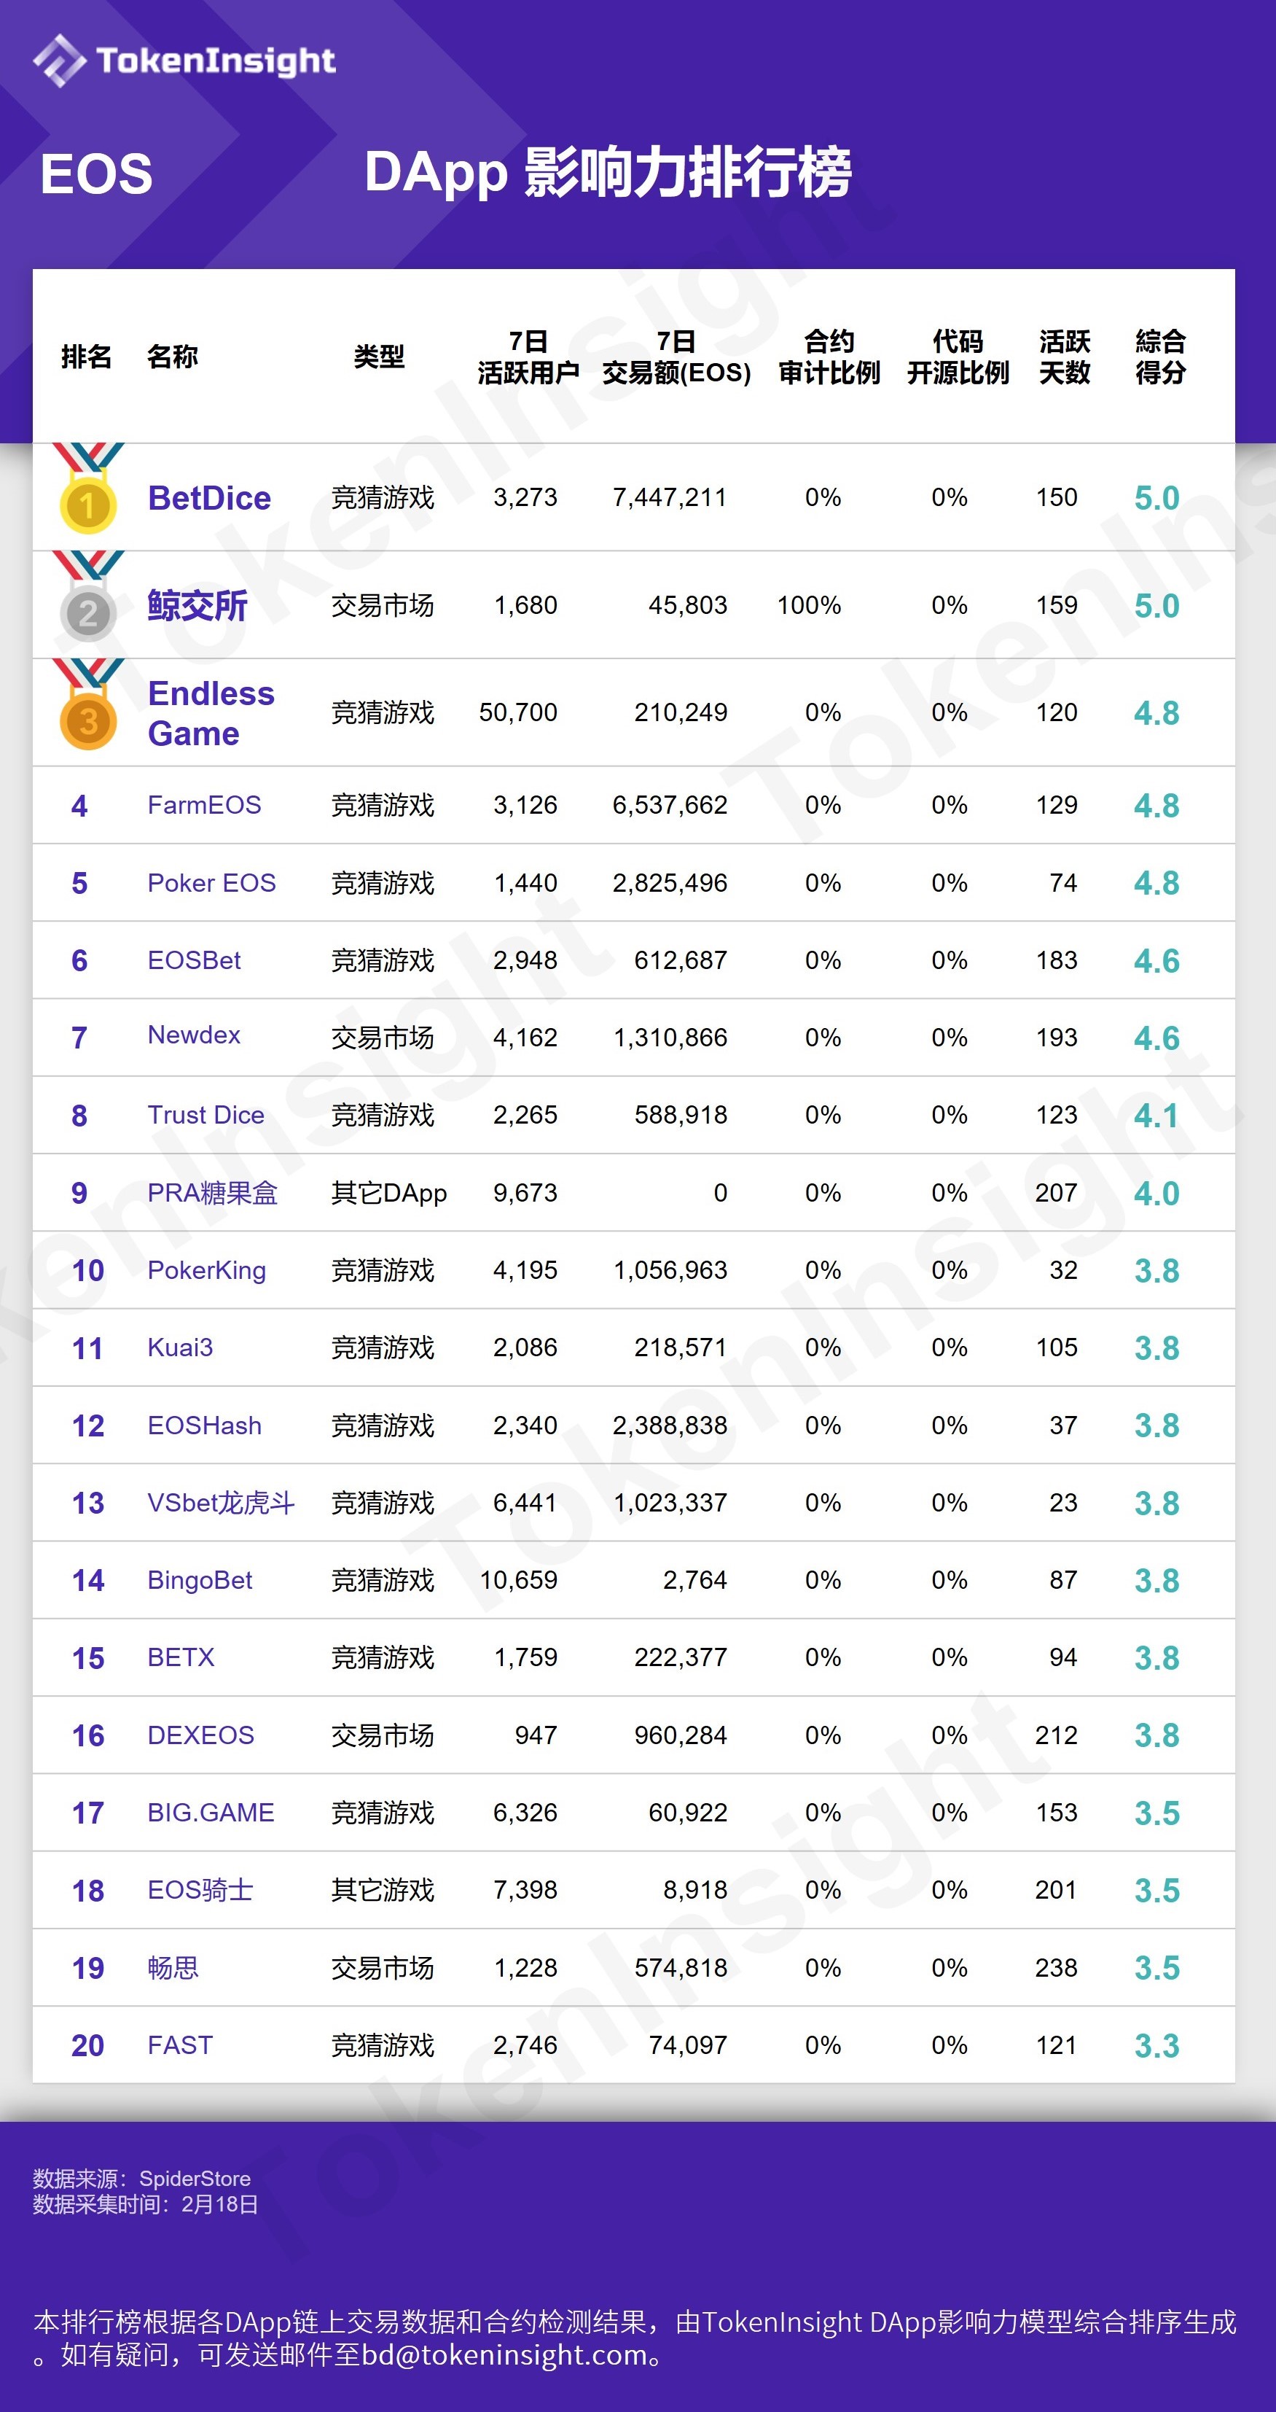Click rank number 20 for FAST
The height and width of the screenshot is (2412, 1276).
(88, 2046)
